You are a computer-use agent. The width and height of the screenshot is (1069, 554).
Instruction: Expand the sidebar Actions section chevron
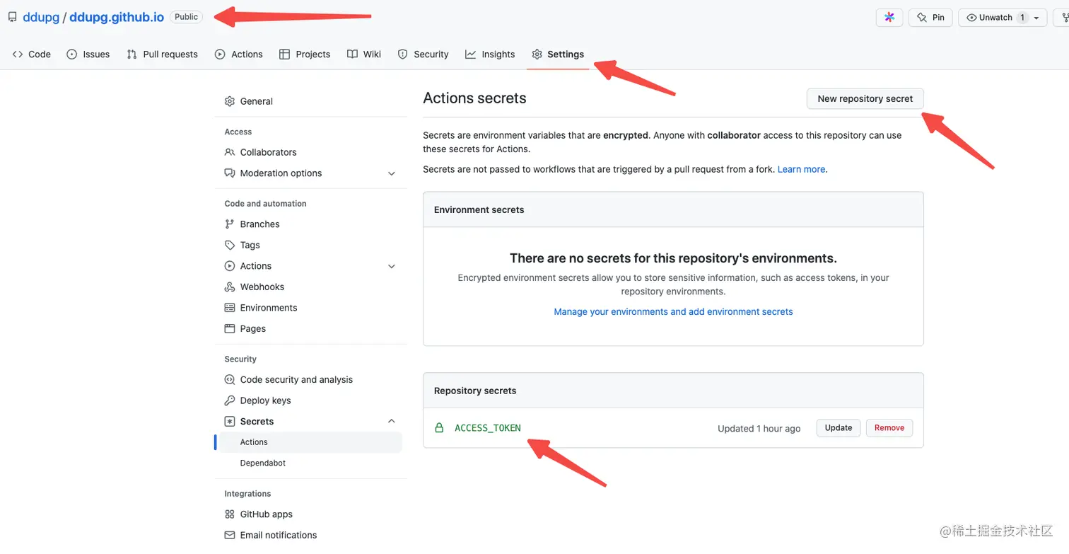coord(392,266)
